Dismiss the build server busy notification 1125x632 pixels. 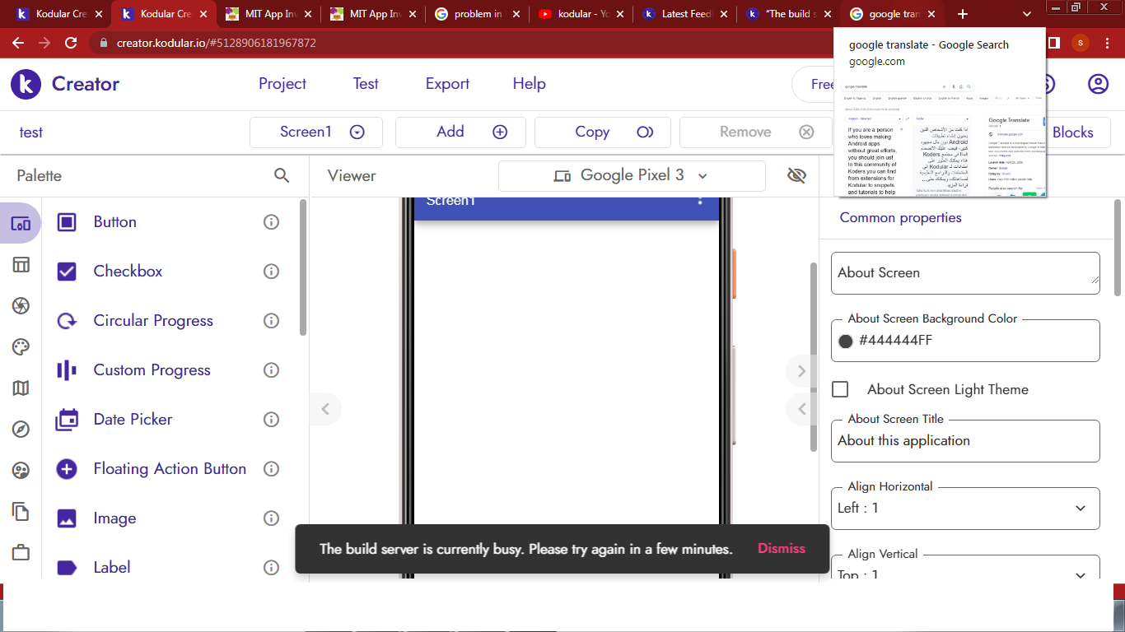tap(781, 548)
